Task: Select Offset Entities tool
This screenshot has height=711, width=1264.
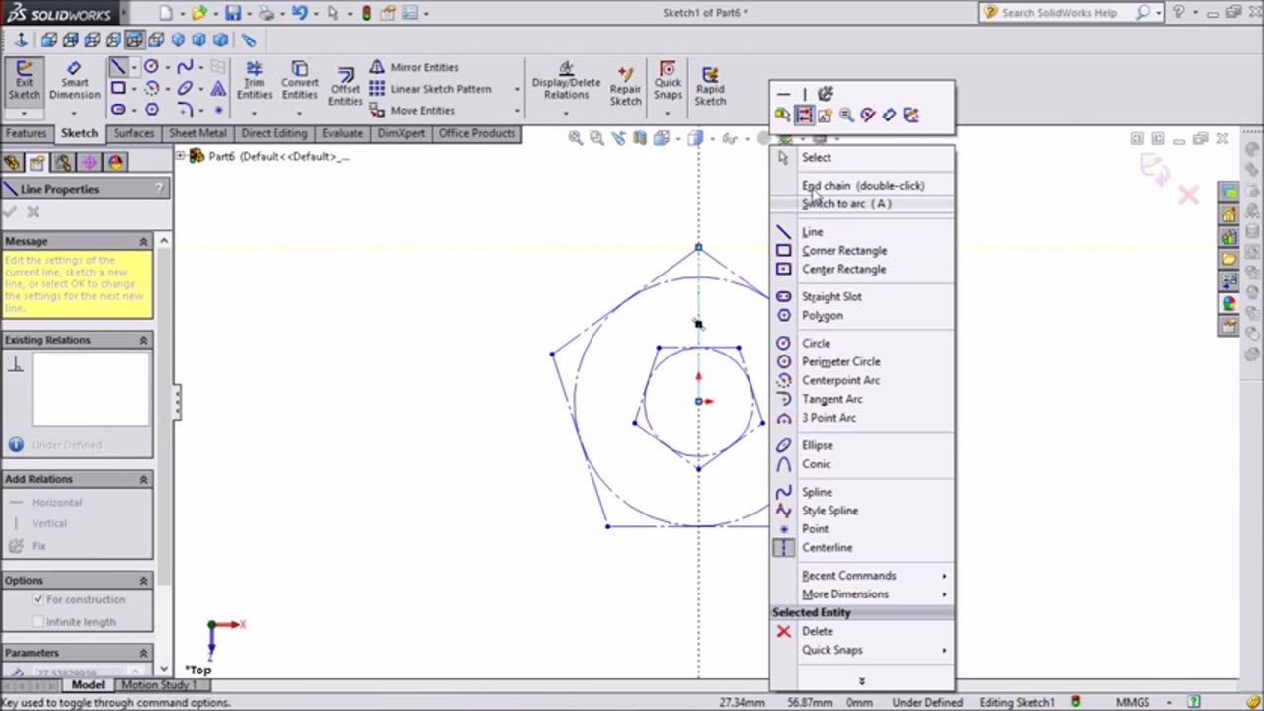Action: click(345, 88)
